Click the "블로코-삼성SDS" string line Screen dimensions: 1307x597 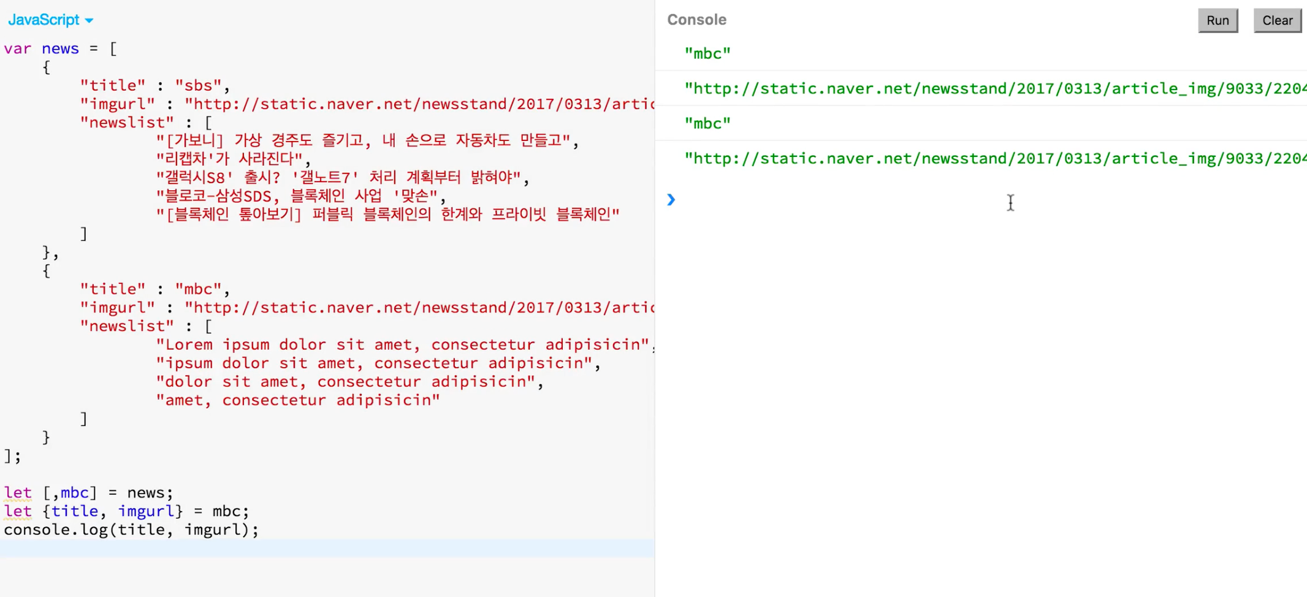(x=302, y=196)
